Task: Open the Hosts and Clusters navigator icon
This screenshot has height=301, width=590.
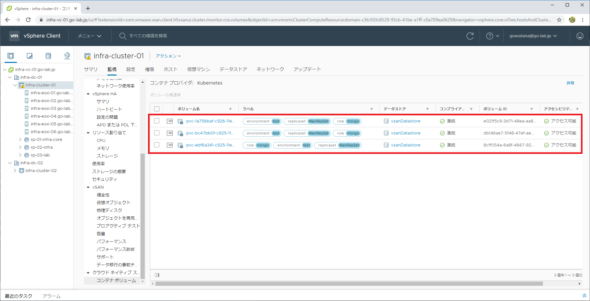Action: [11, 56]
